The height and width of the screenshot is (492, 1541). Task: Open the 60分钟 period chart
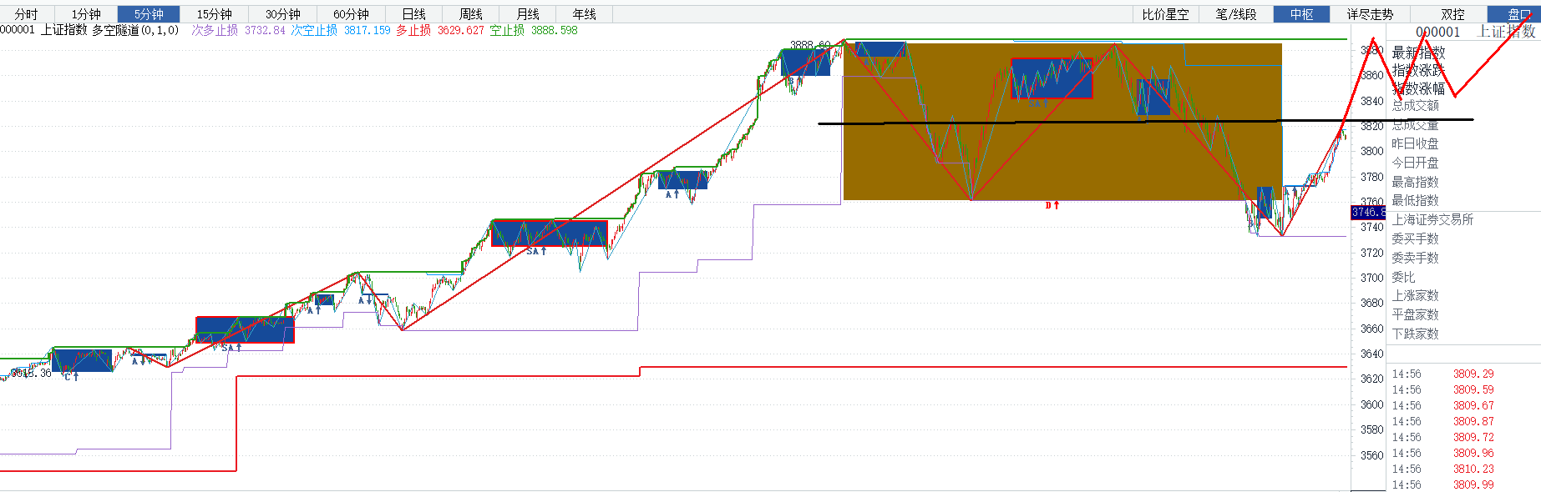point(351,14)
